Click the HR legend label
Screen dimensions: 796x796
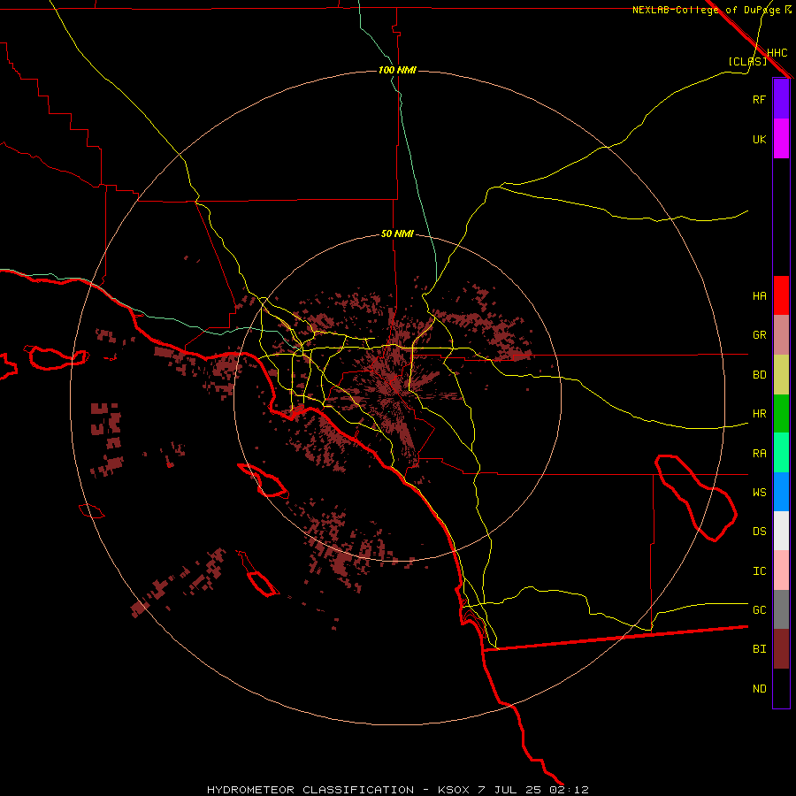tap(759, 414)
